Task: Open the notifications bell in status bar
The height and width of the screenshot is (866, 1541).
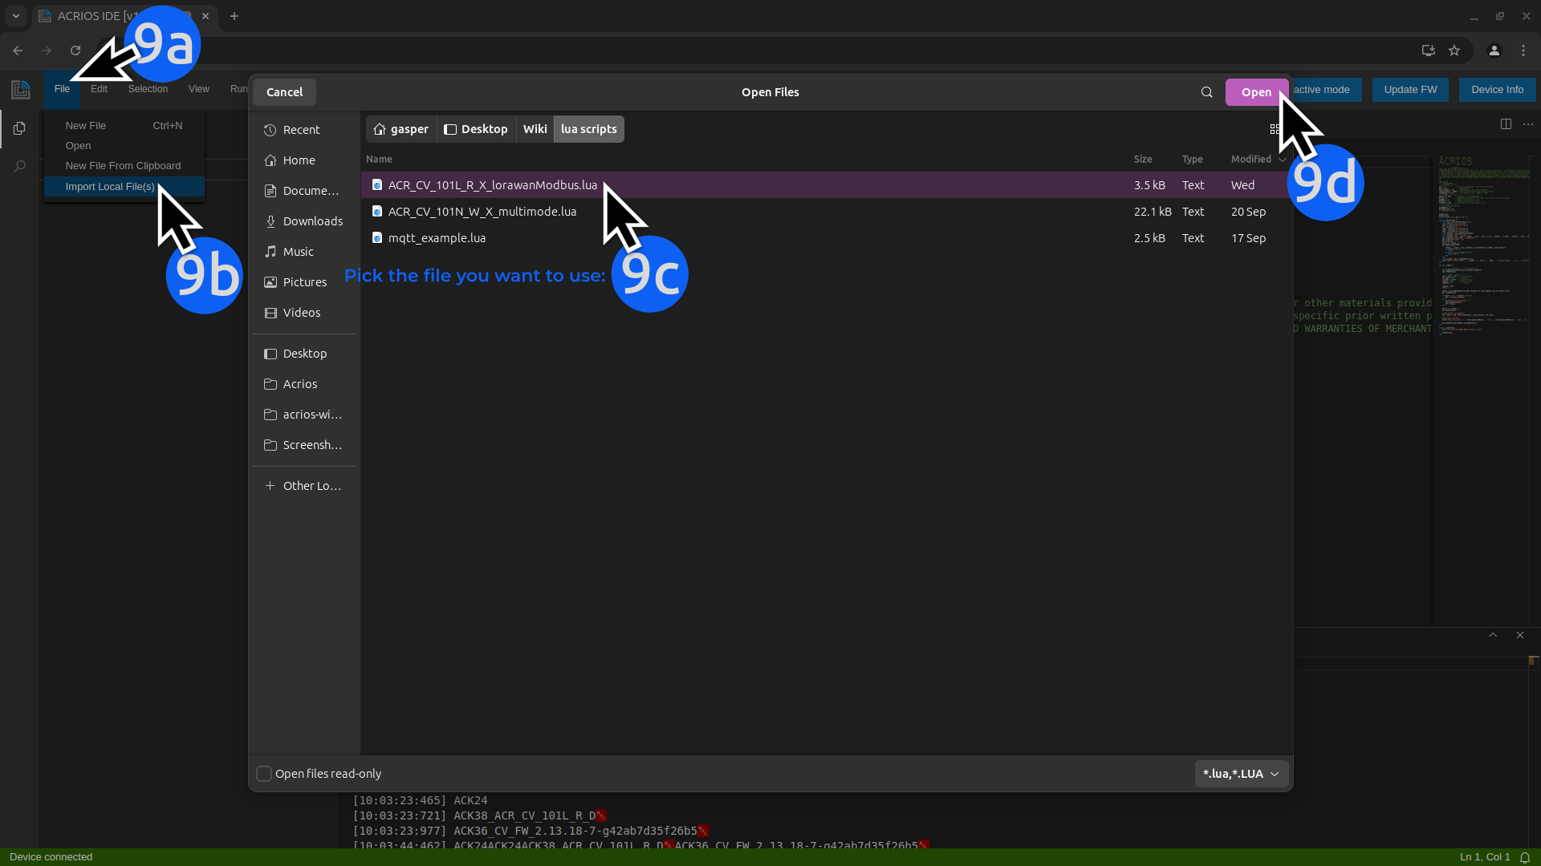Action: 1525,857
